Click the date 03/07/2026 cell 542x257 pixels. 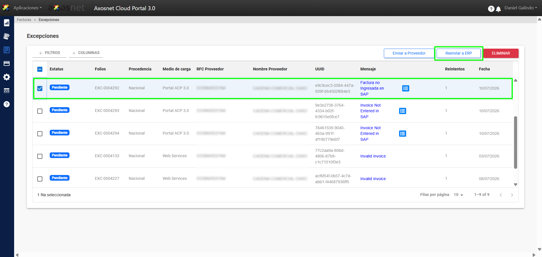(489, 156)
